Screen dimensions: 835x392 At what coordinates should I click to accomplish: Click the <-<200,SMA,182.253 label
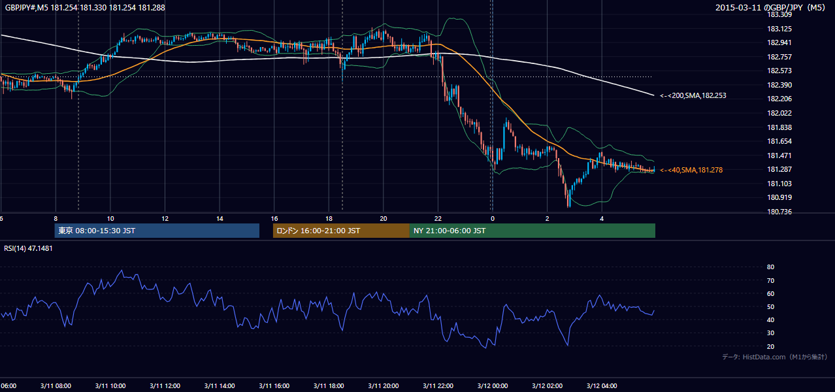693,95
